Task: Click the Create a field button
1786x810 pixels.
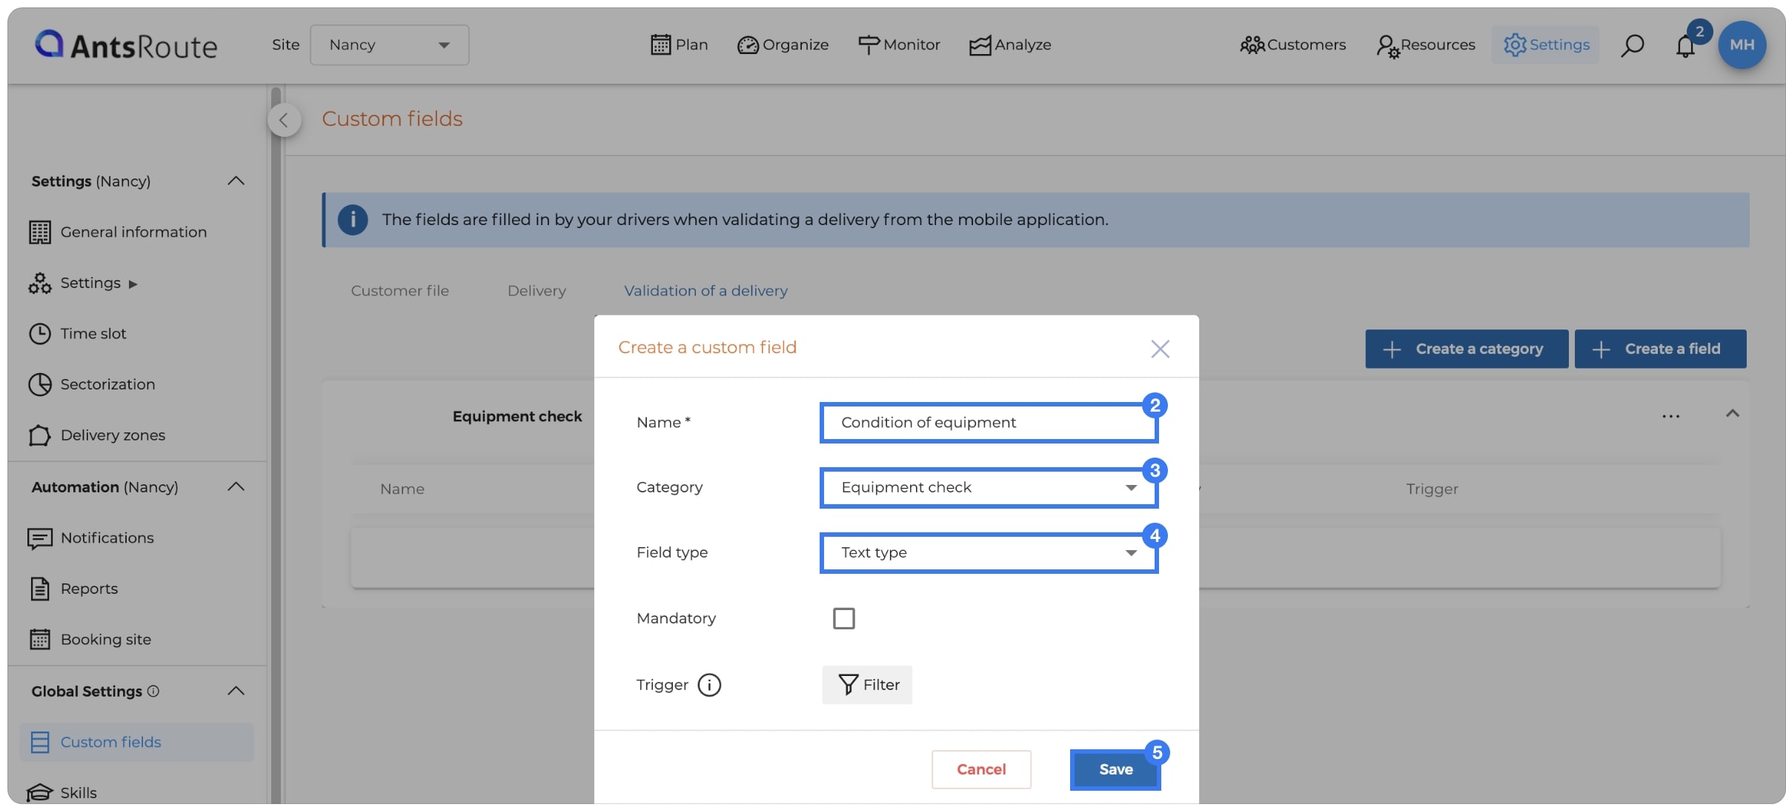Action: tap(1660, 349)
